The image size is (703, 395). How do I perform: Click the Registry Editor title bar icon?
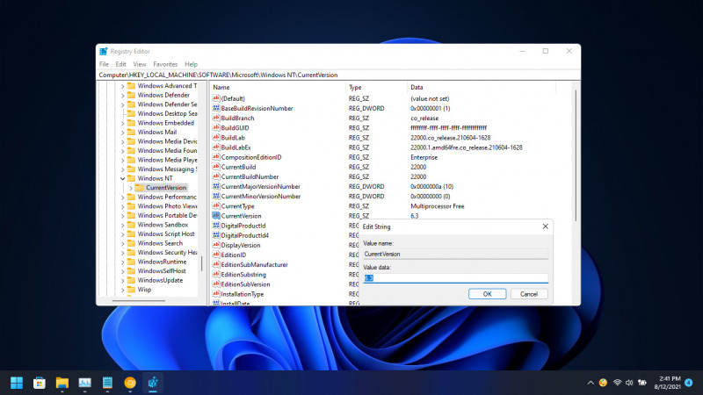(104, 51)
